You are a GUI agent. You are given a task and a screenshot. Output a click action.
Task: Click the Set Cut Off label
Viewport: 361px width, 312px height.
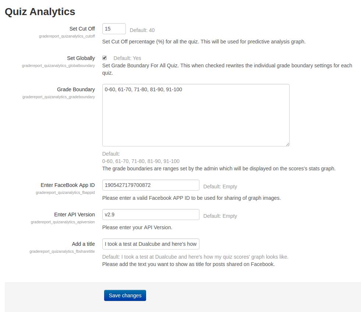pyautogui.click(x=82, y=29)
